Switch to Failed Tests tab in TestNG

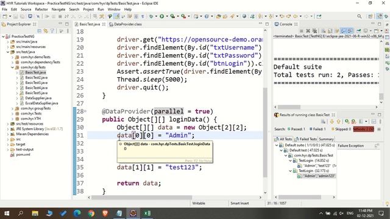[x=306, y=139]
